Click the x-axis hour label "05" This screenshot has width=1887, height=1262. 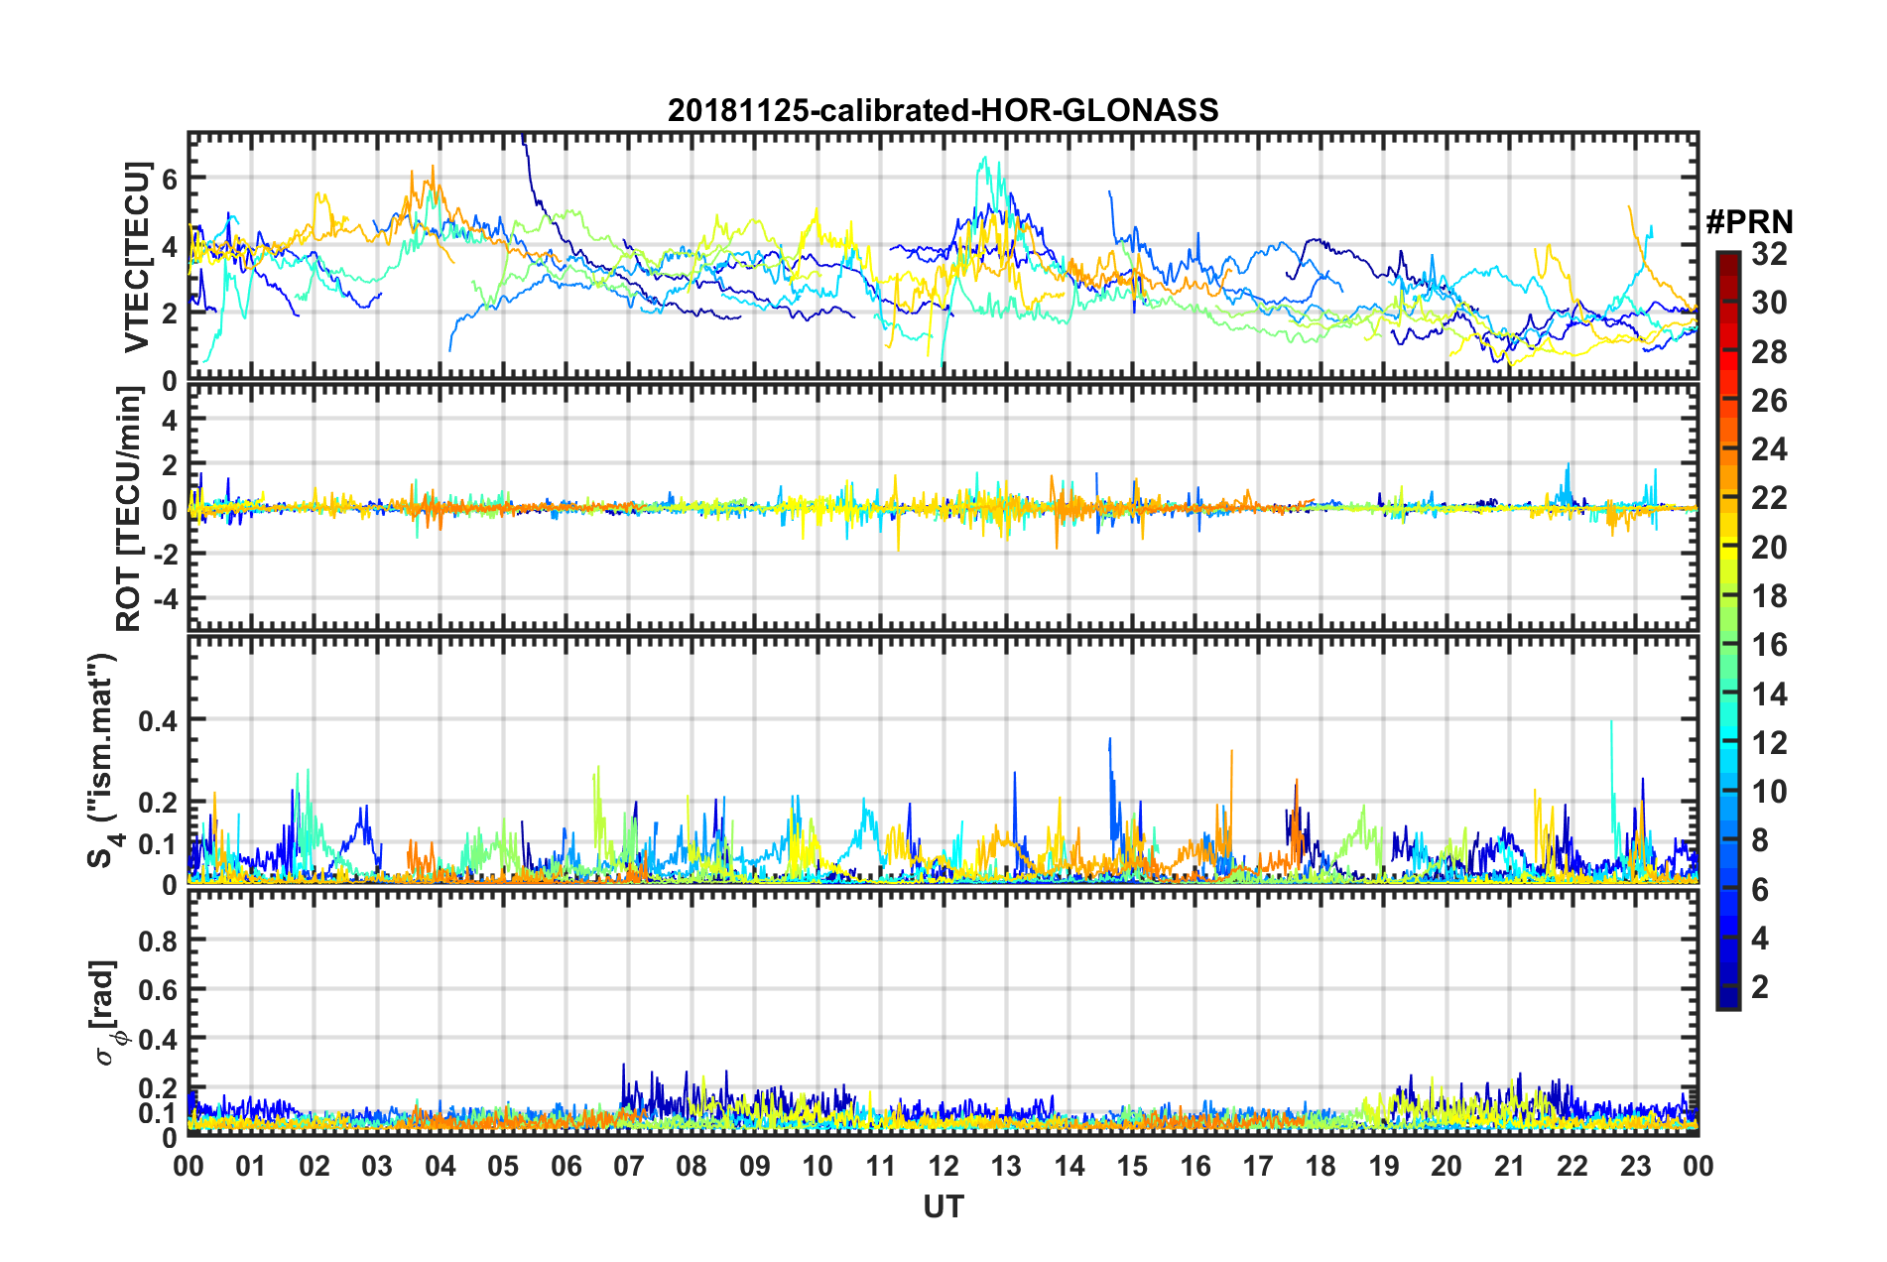(503, 1166)
